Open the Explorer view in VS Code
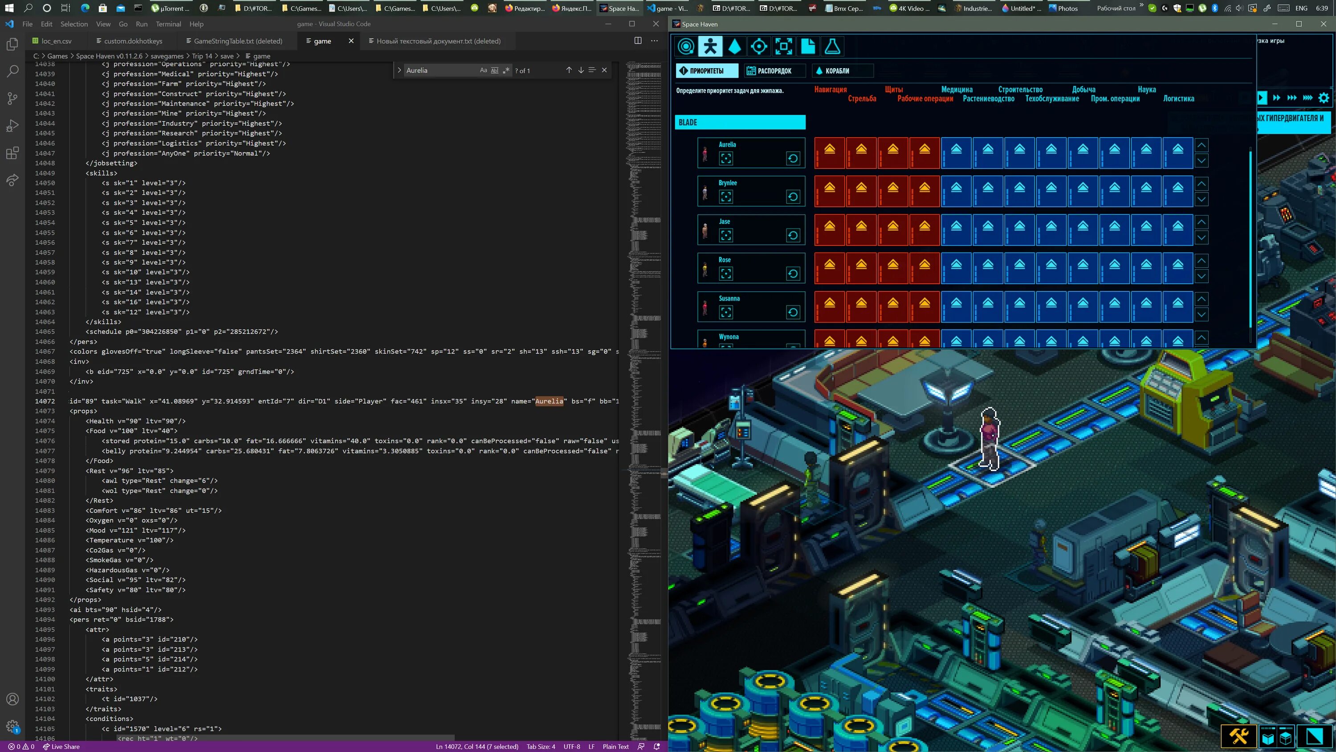This screenshot has width=1336, height=752. click(12, 45)
